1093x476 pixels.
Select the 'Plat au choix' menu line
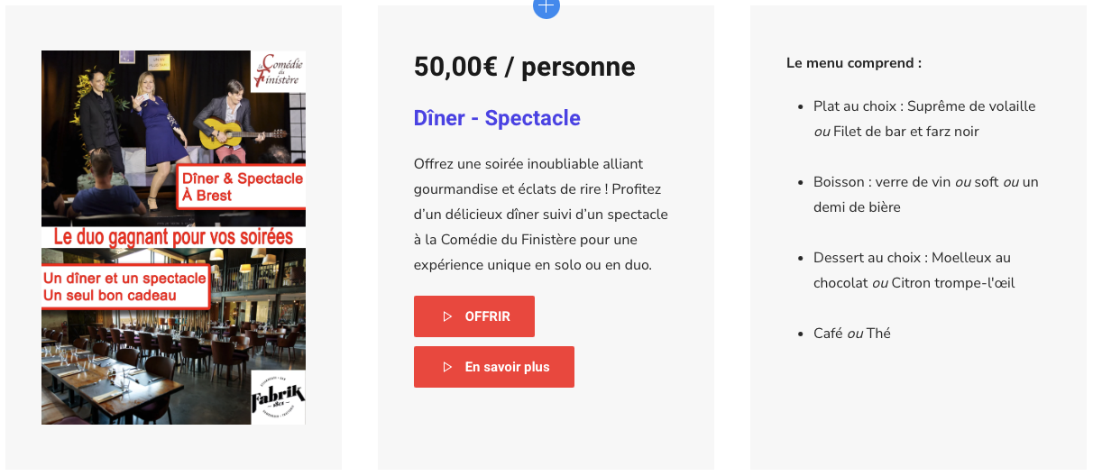click(x=923, y=118)
